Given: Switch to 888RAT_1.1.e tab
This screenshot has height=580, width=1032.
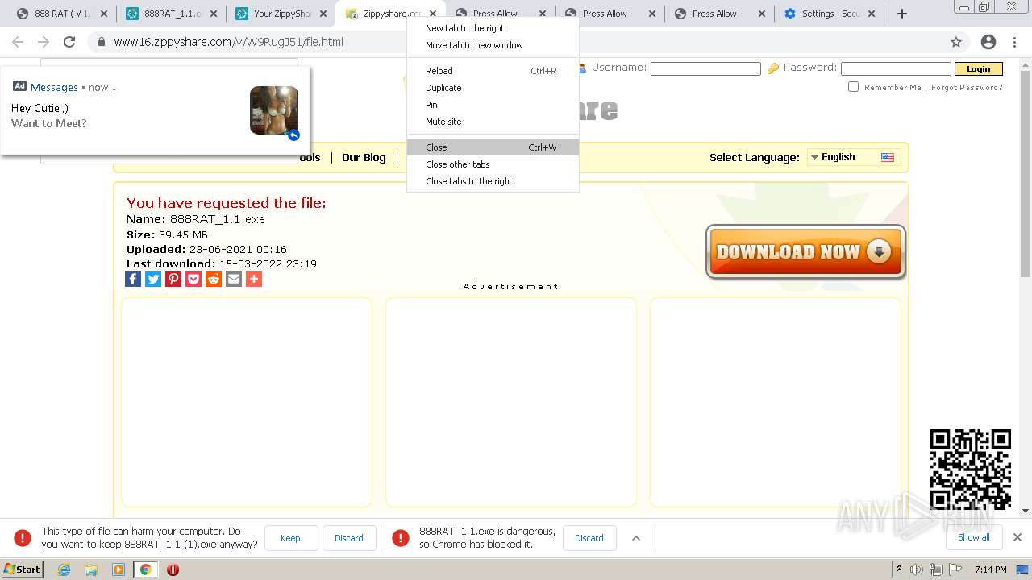Looking at the screenshot, I should tap(170, 14).
